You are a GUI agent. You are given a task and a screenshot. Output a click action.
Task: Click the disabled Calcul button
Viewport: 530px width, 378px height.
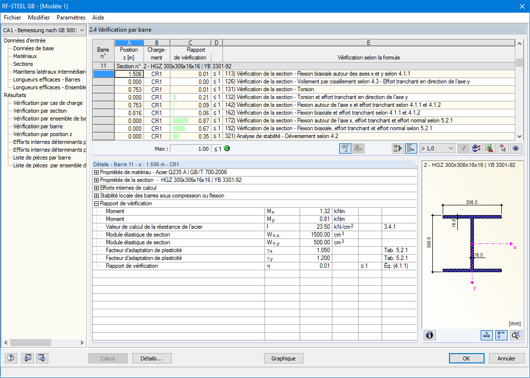point(108,358)
